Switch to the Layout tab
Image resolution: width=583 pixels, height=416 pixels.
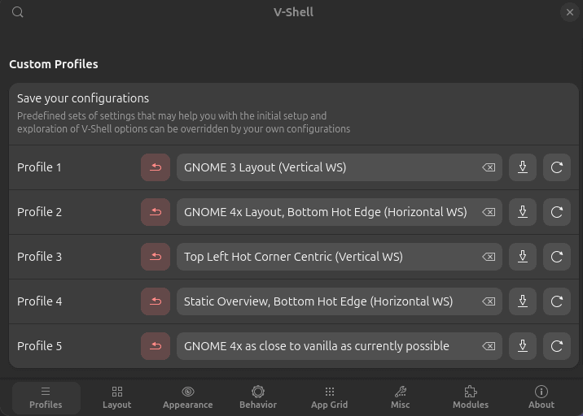[116, 398]
